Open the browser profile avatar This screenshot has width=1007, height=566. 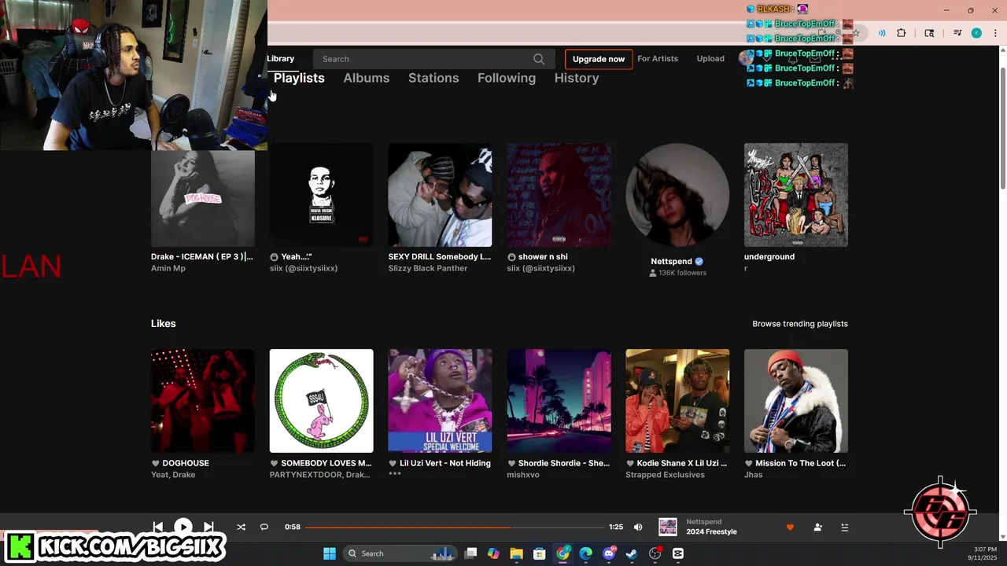976,33
